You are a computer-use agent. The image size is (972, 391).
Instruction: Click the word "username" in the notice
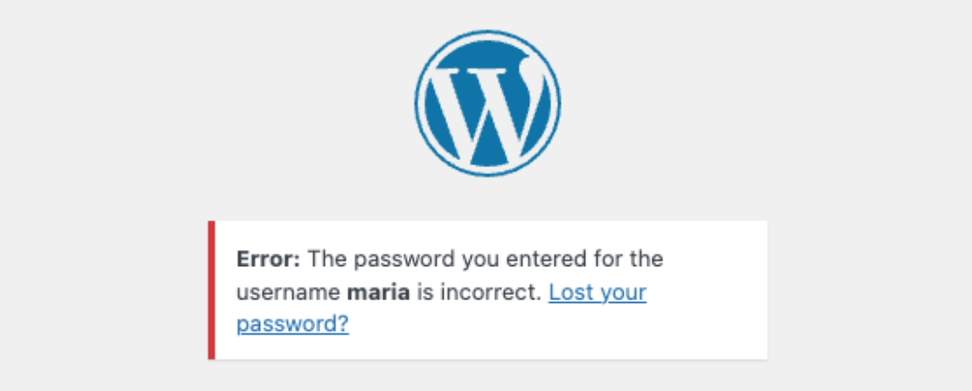pos(288,292)
